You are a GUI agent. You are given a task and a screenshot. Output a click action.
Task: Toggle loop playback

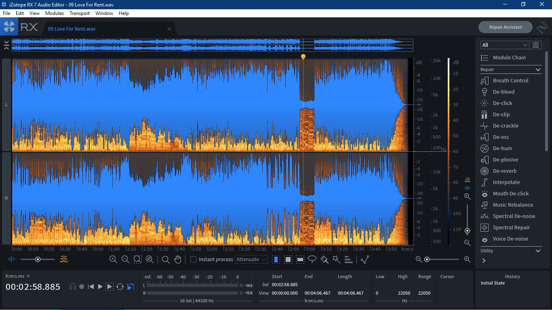coord(120,287)
